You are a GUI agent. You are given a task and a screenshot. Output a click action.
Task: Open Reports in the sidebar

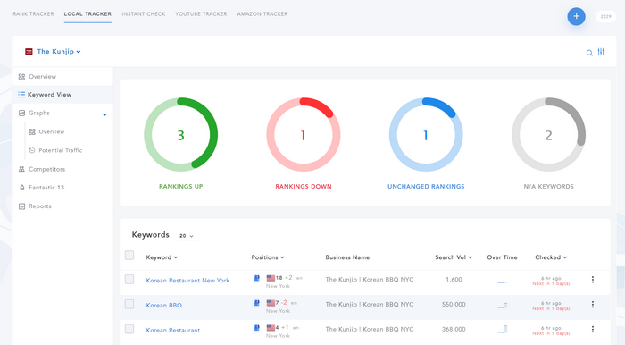pyautogui.click(x=40, y=206)
